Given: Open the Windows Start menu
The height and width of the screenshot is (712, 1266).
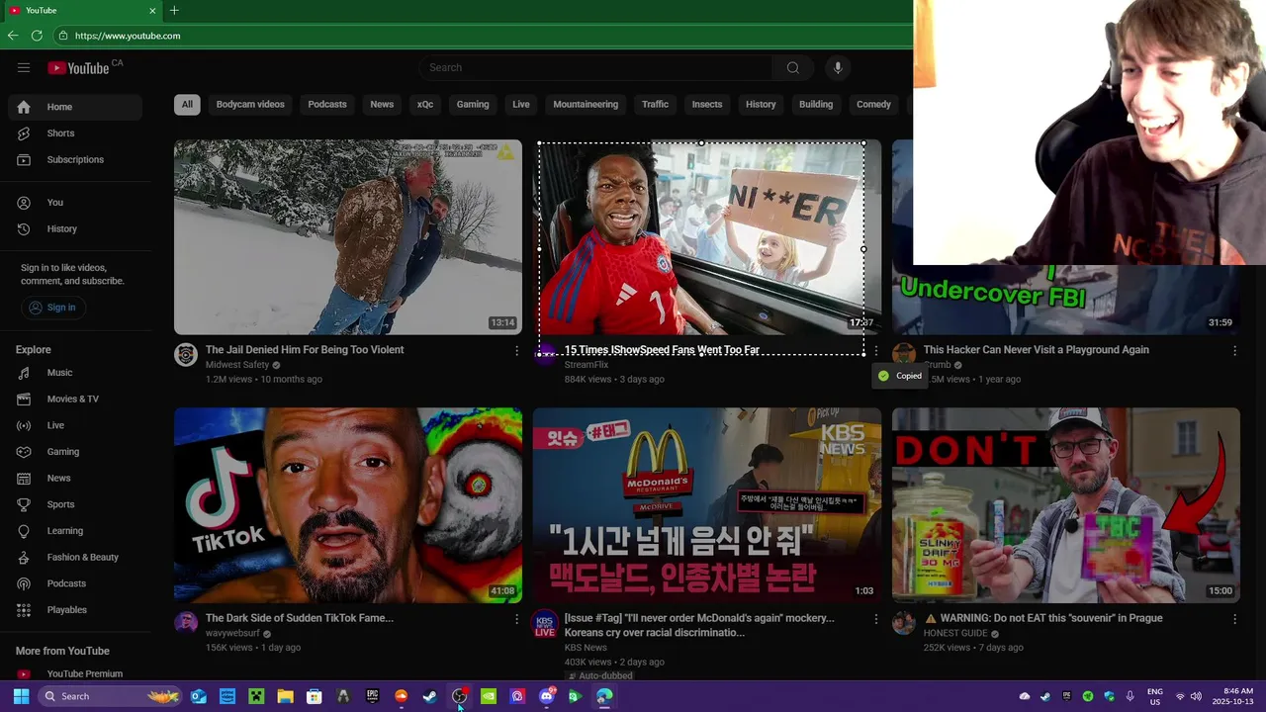Looking at the screenshot, I should 21,696.
